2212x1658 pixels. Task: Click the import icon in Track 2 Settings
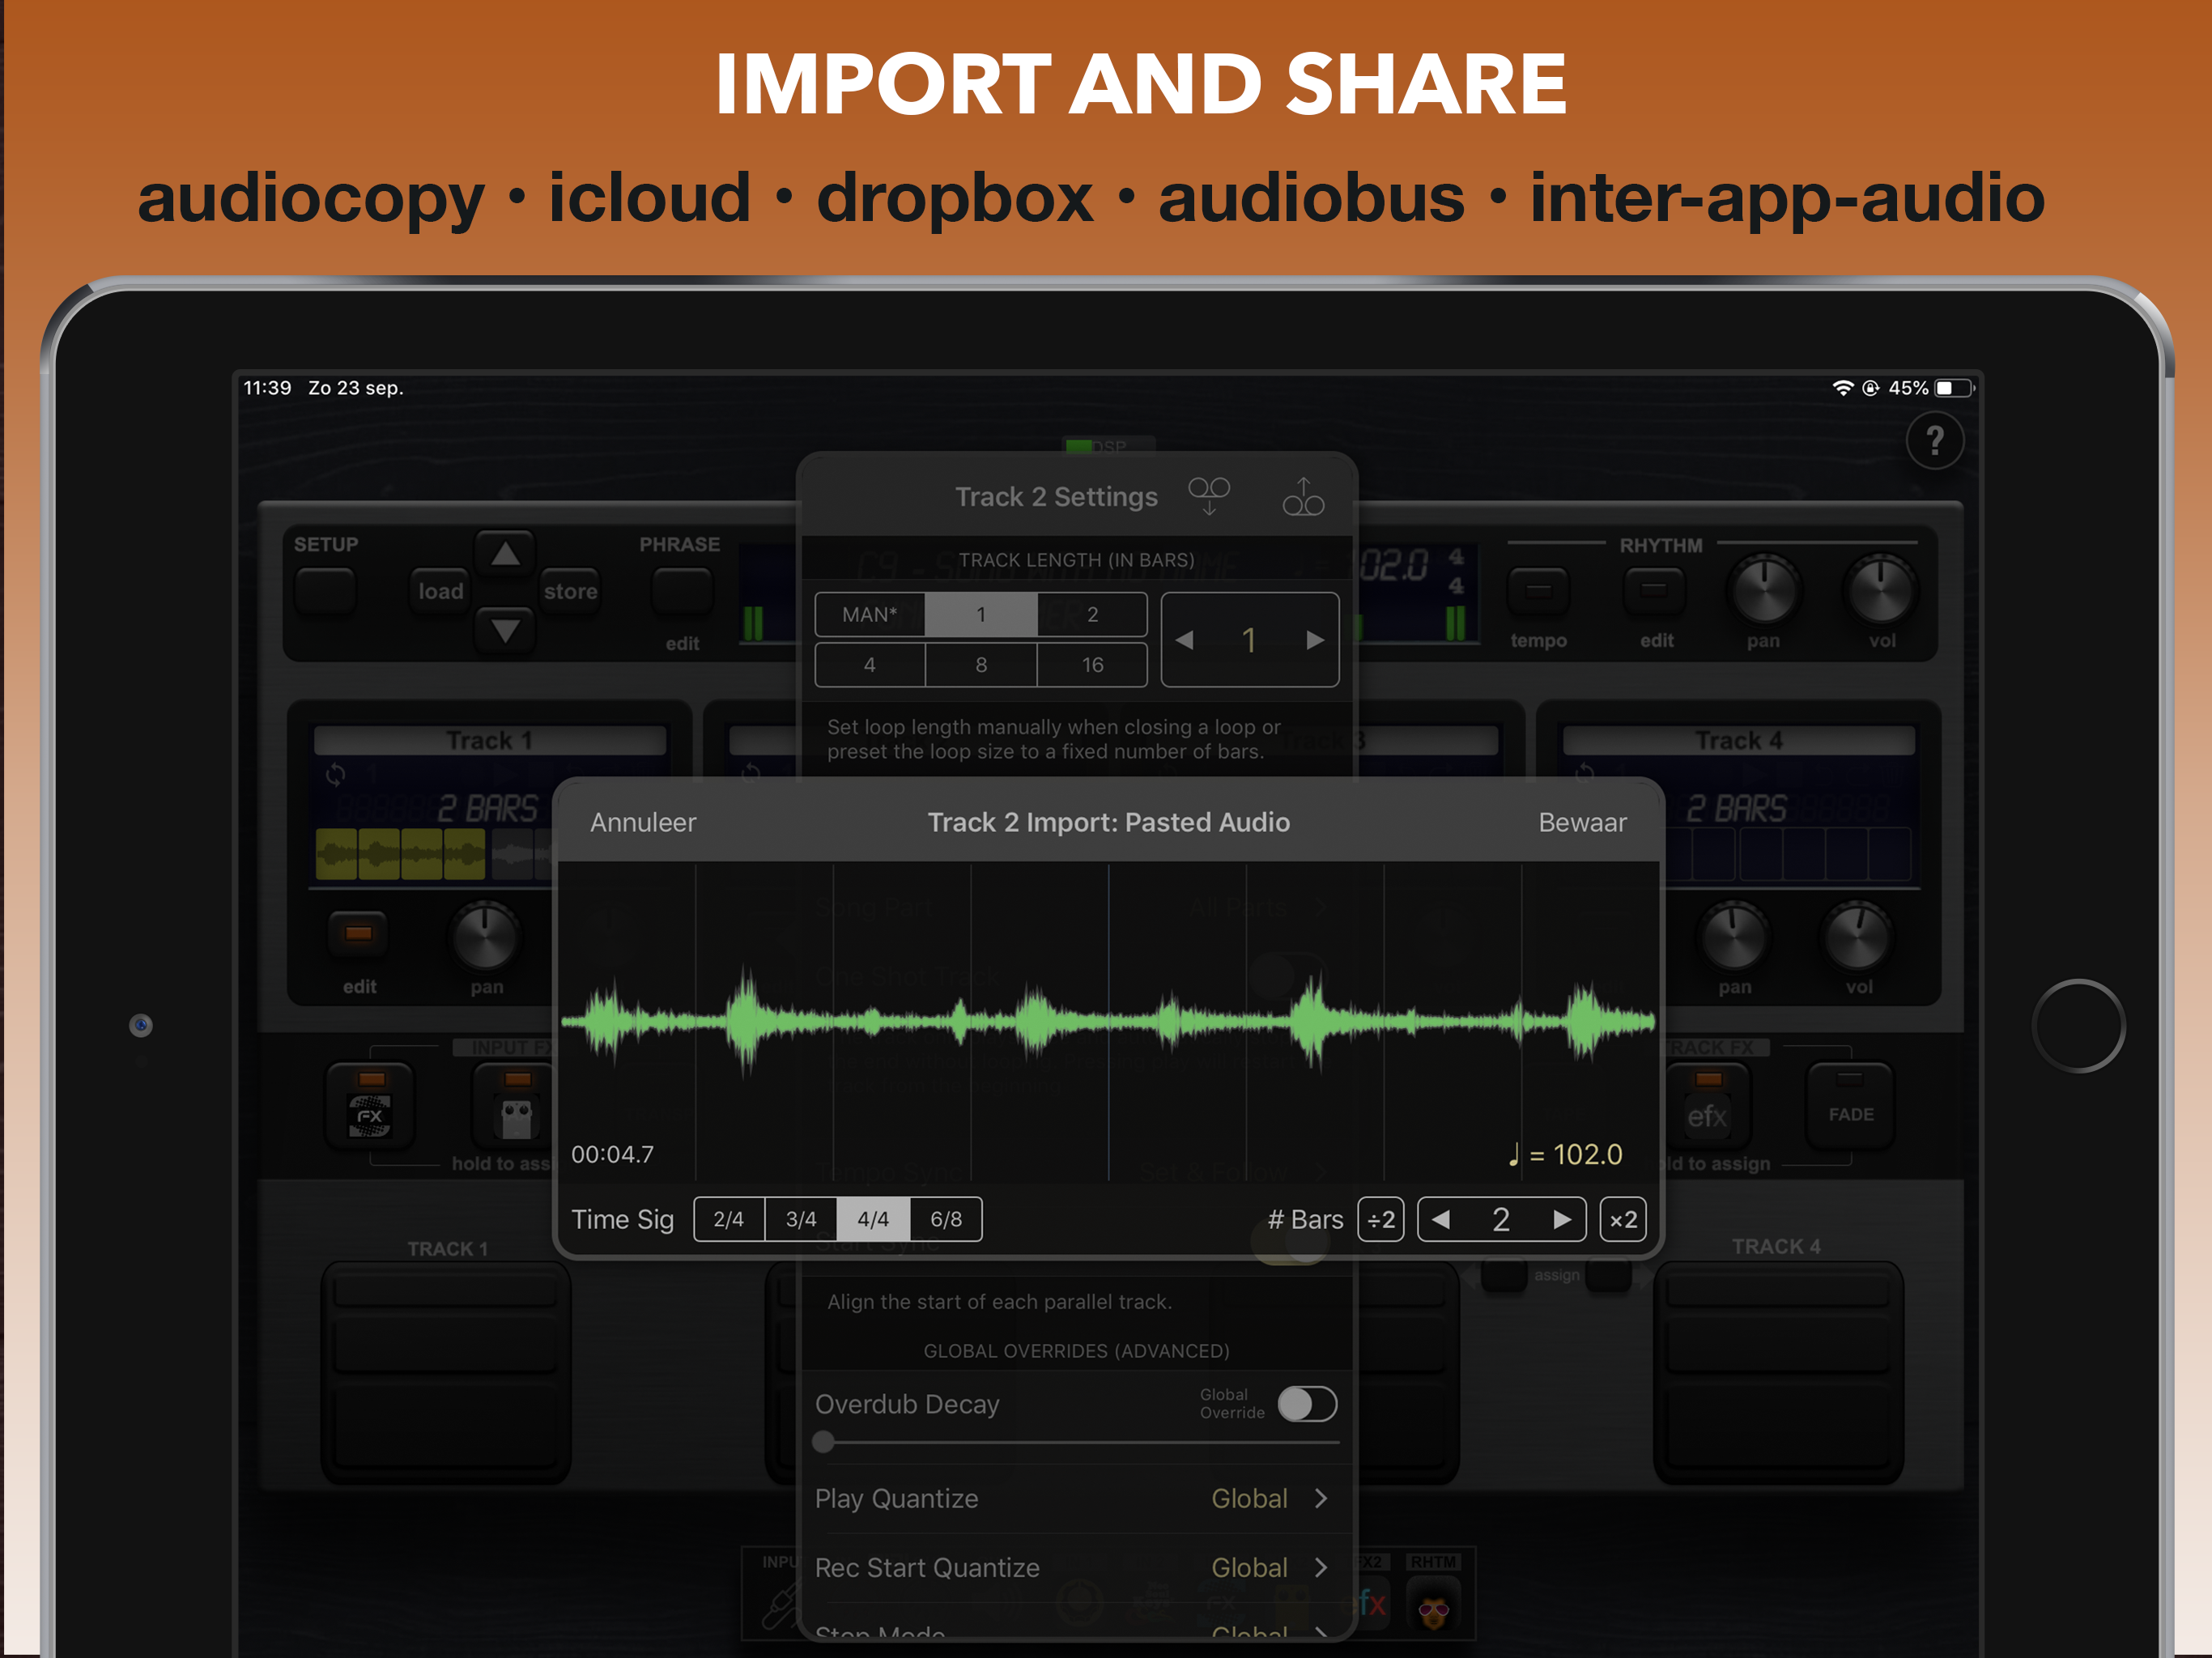pos(1208,496)
